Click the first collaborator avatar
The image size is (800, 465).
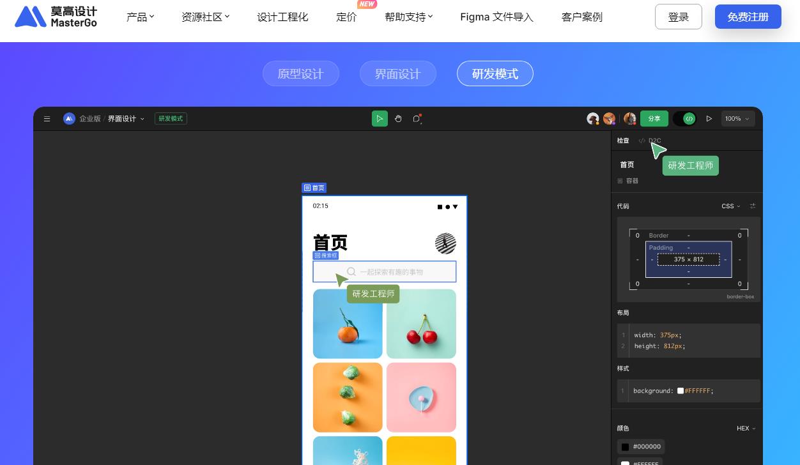click(593, 119)
